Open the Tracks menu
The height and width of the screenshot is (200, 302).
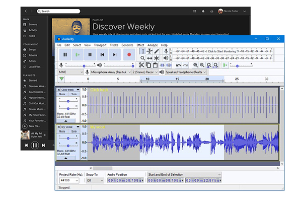pos(114,45)
